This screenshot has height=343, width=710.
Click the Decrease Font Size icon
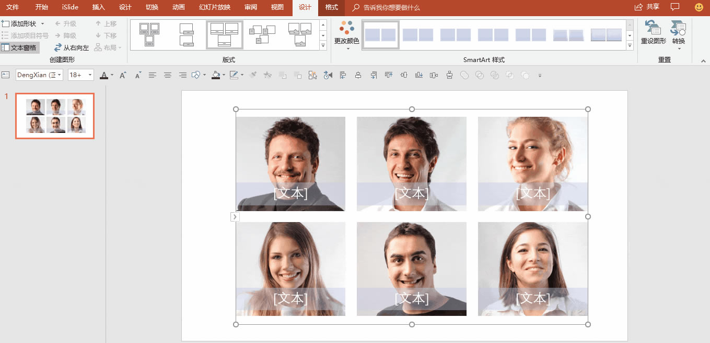click(x=137, y=75)
